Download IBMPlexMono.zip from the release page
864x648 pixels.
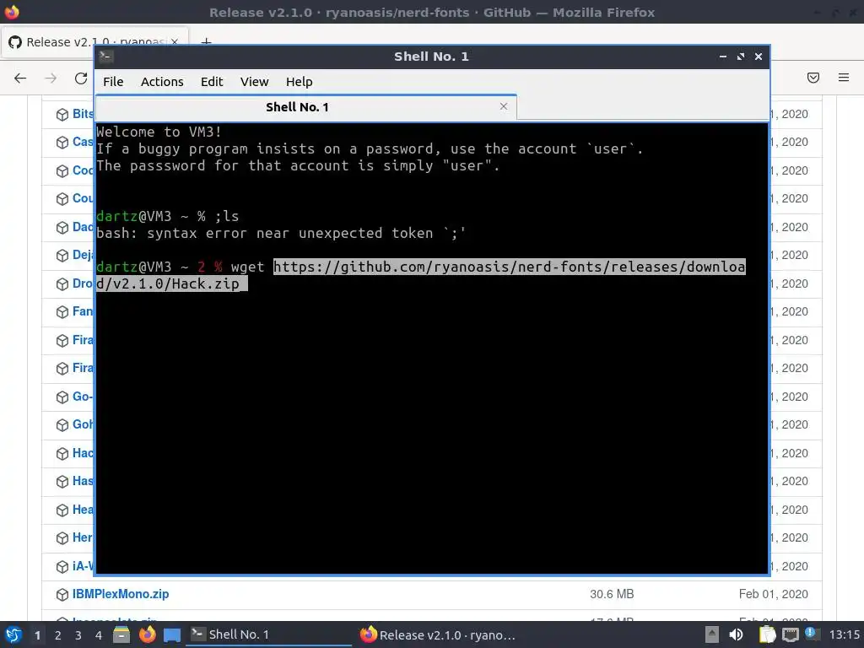pyautogui.click(x=121, y=594)
